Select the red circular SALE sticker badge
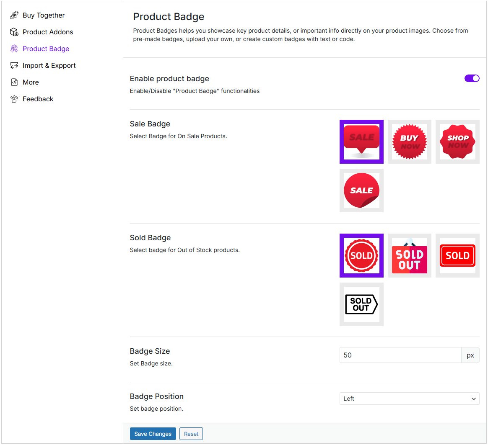The height and width of the screenshot is (445, 488). click(x=361, y=190)
